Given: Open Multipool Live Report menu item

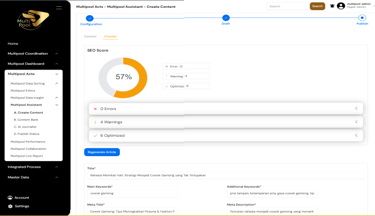Looking at the screenshot, I should (x=27, y=156).
